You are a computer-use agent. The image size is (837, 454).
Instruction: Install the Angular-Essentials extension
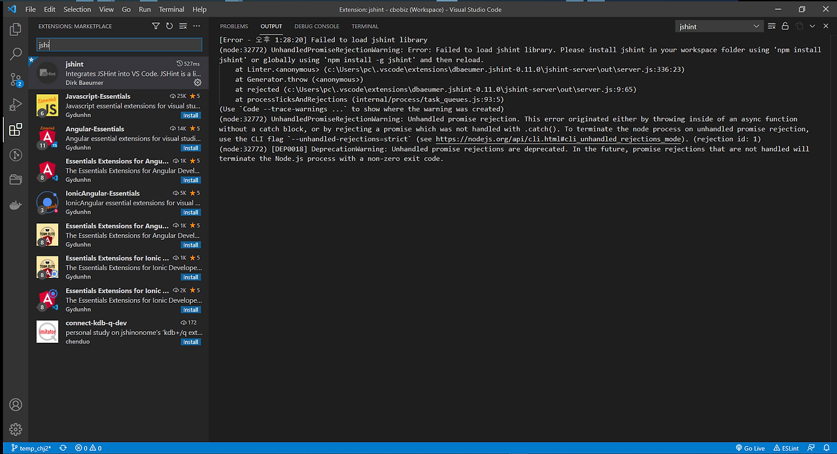tap(190, 147)
